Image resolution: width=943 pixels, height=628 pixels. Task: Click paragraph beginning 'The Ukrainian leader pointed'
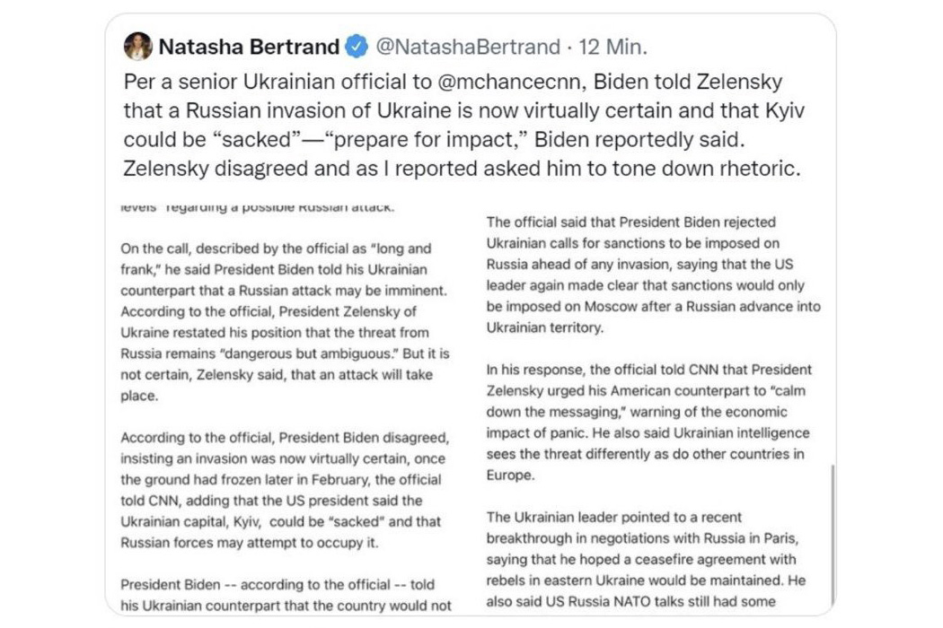tap(646, 559)
